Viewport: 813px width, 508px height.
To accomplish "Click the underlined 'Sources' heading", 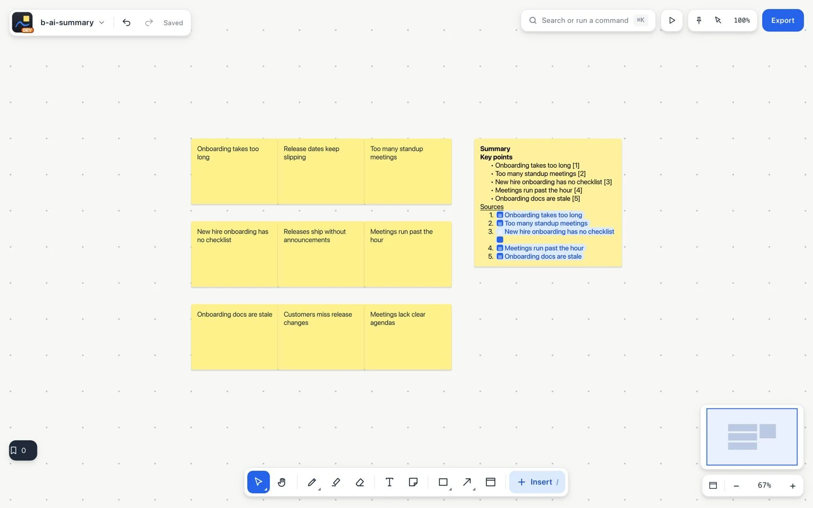I will pyautogui.click(x=492, y=207).
